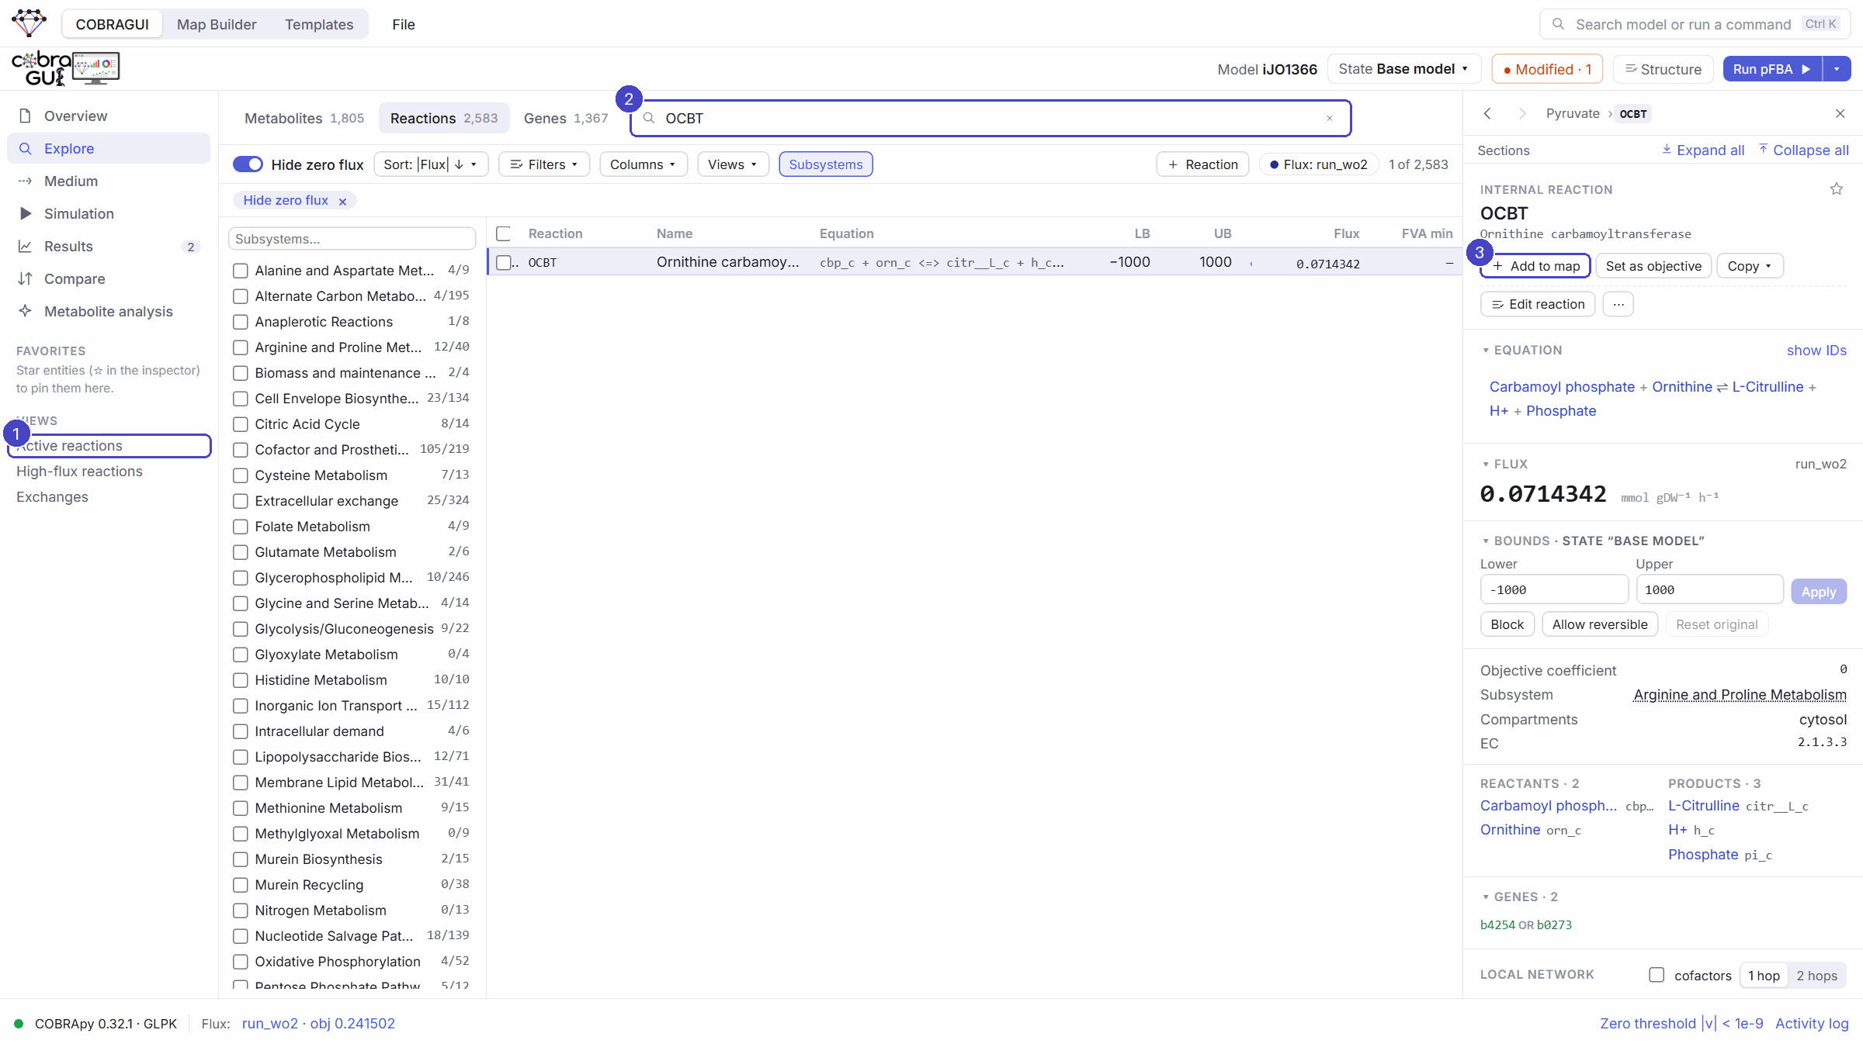Click the Metabolite analysis sparkle icon
Image resolution: width=1863 pixels, height=1047 pixels.
click(x=25, y=311)
